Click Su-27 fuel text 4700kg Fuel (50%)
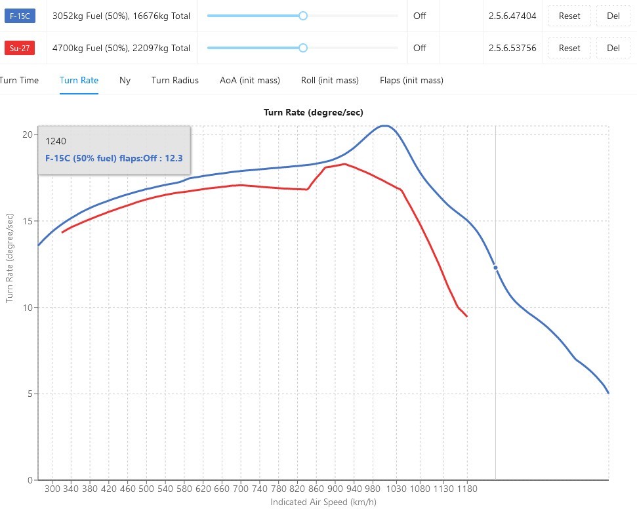 point(90,48)
